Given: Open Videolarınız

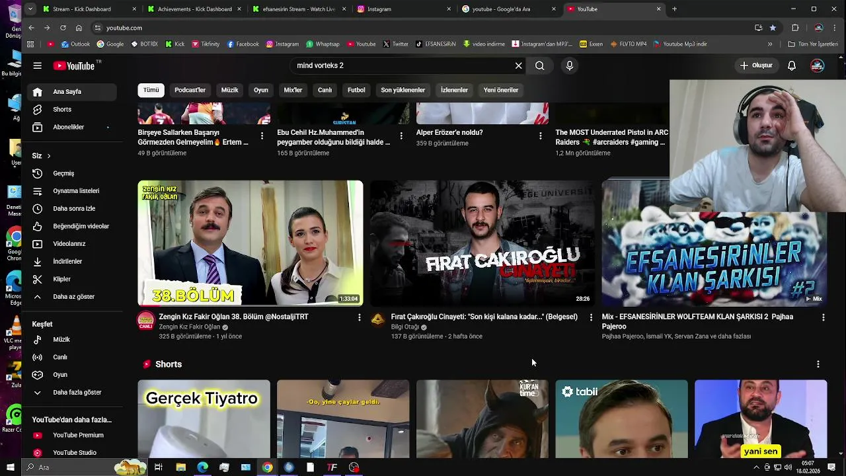Looking at the screenshot, I should (72, 244).
